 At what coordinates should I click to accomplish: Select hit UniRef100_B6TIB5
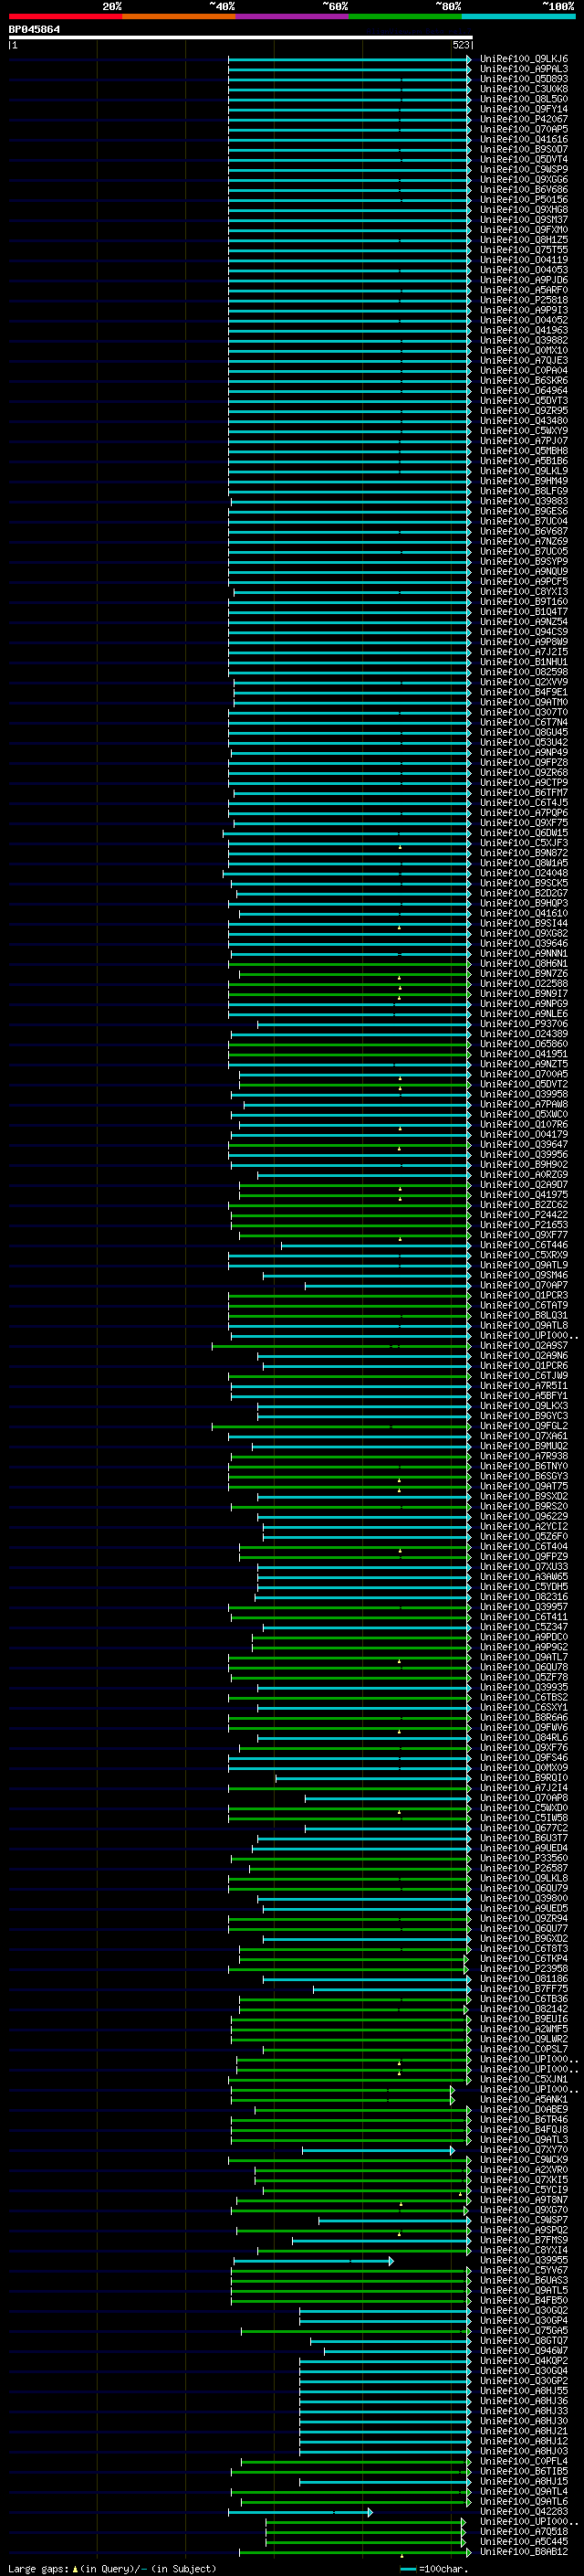(x=523, y=2471)
